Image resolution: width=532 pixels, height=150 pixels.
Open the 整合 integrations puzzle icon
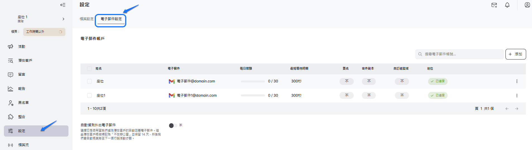[x=11, y=117]
